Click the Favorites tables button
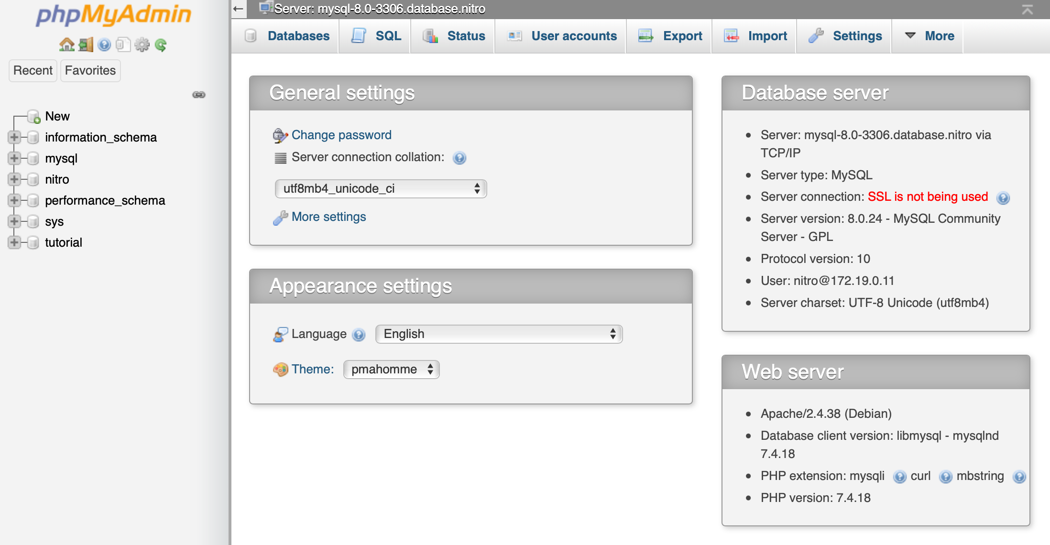Image resolution: width=1050 pixels, height=545 pixels. [x=90, y=70]
